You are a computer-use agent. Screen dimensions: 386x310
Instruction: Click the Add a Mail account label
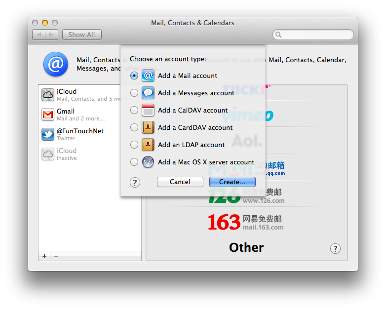pyautogui.click(x=188, y=76)
